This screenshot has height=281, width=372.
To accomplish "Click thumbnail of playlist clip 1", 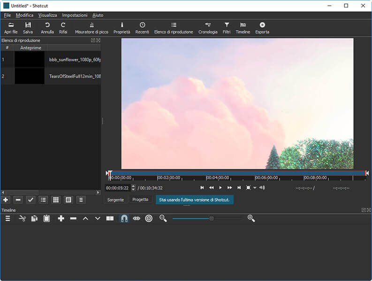I will 30,59.
